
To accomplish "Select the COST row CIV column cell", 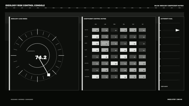I will 142,57.
